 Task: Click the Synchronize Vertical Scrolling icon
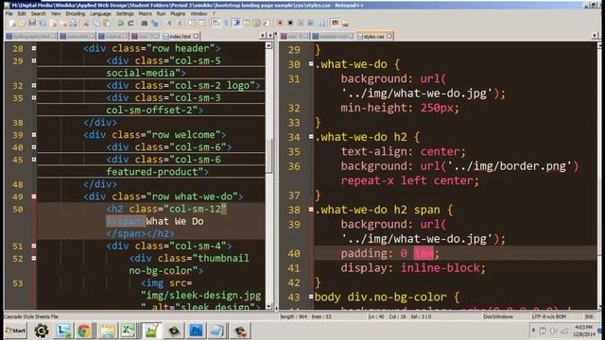click(x=192, y=23)
